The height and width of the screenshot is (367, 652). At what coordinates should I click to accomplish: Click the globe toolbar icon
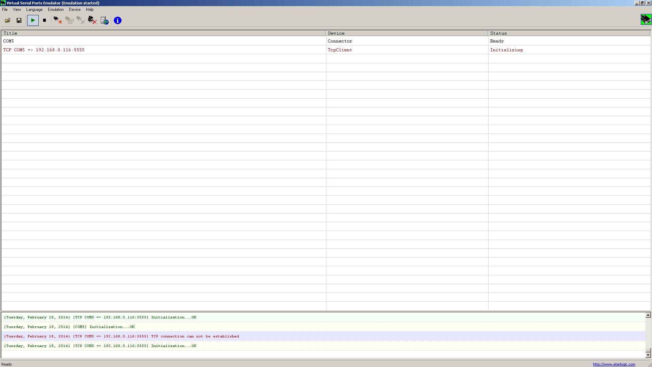[x=105, y=20]
